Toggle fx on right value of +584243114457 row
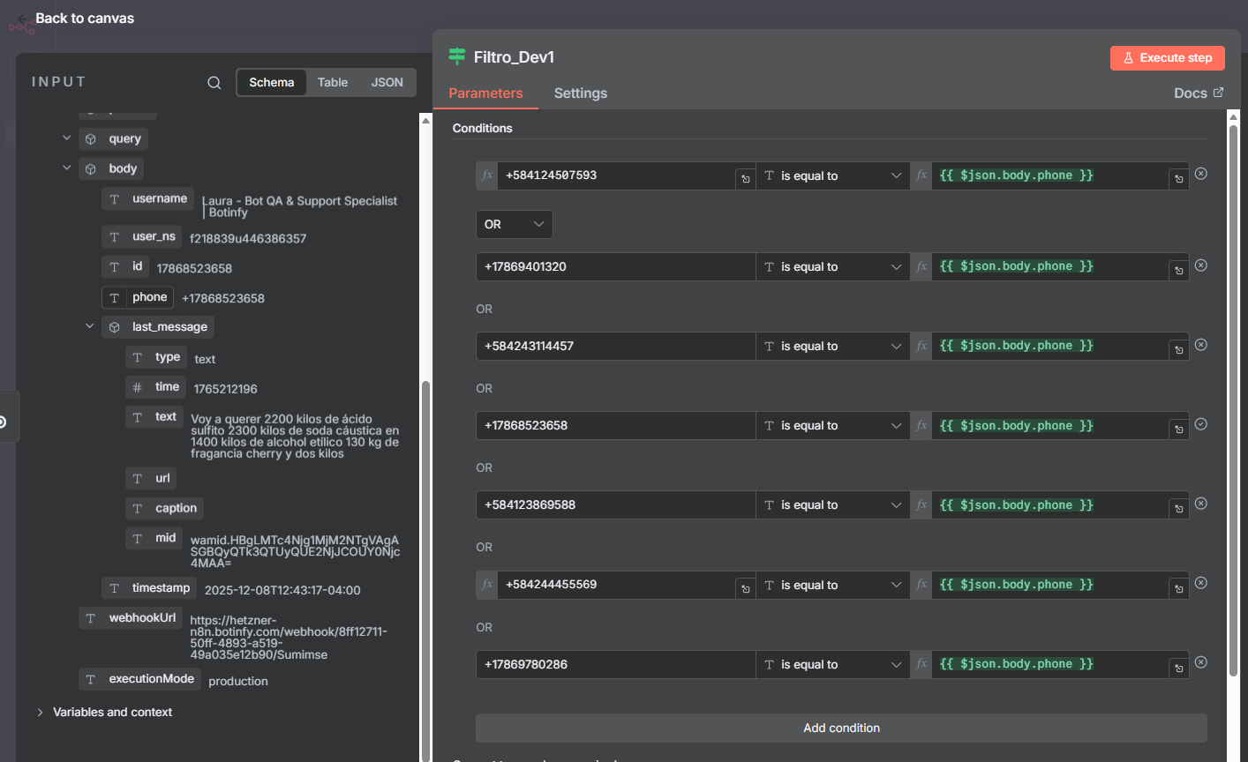 [921, 347]
